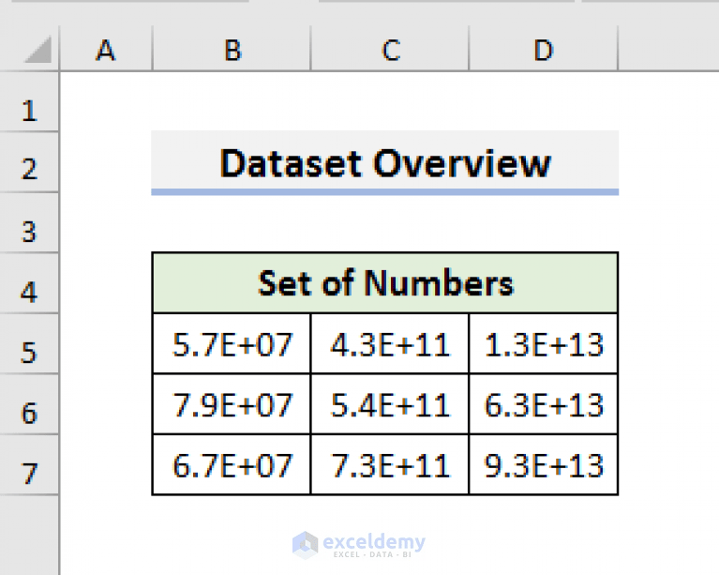Select column A header

tap(106, 50)
